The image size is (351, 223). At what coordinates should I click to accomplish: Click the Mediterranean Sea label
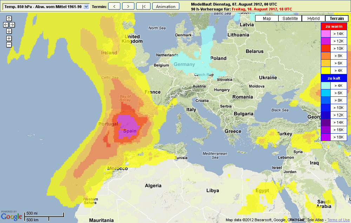pos(215,155)
